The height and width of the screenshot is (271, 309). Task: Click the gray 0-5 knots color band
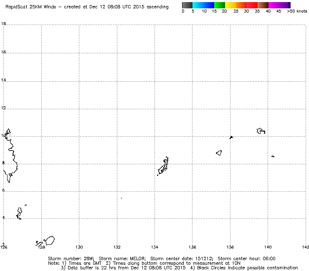click(187, 5)
